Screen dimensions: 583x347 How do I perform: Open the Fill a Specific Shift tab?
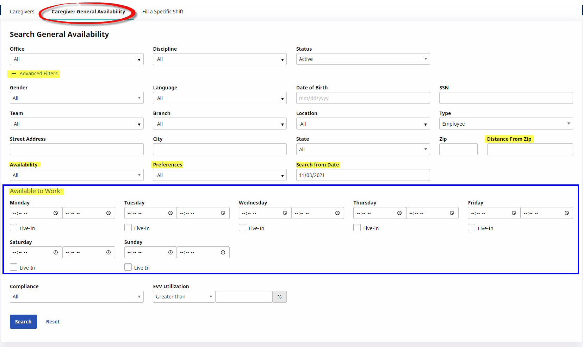[x=163, y=12]
